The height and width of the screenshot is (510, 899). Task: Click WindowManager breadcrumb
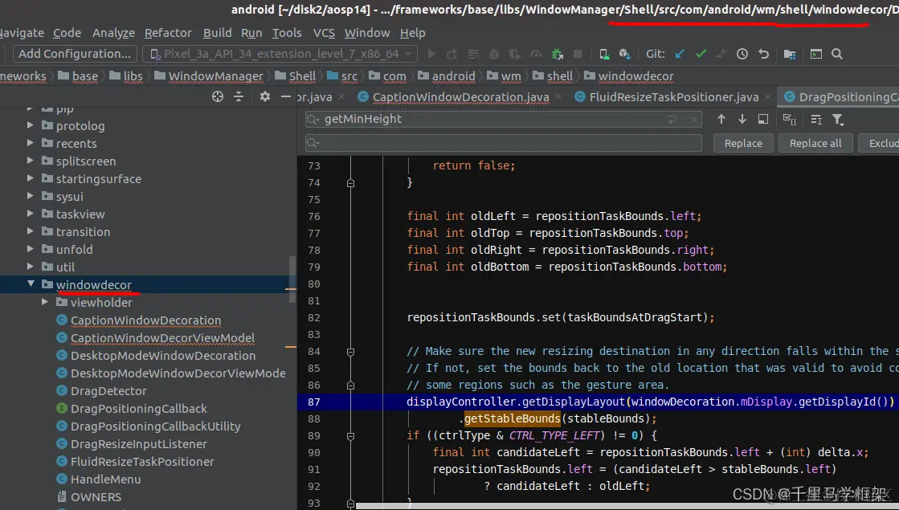(215, 76)
